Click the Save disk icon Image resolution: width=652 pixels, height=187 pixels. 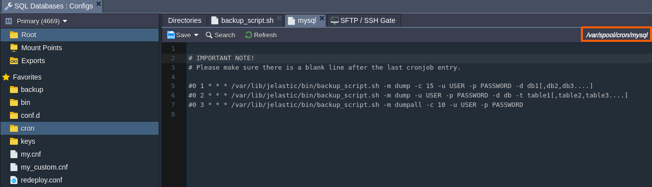pos(171,35)
